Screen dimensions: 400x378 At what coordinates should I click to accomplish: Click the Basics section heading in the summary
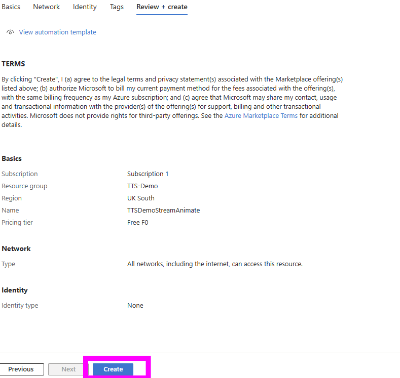pos(12,158)
